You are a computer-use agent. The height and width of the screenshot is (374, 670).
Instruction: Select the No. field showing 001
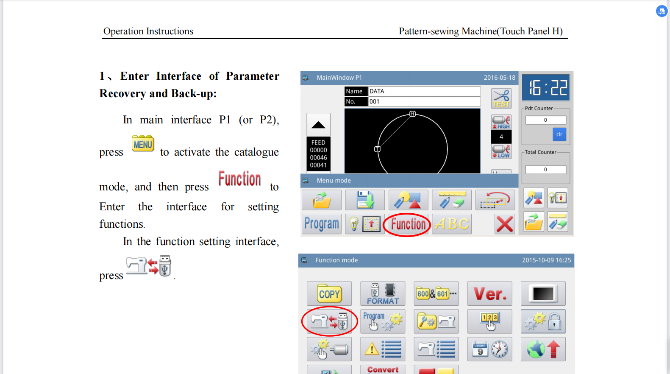tap(425, 102)
